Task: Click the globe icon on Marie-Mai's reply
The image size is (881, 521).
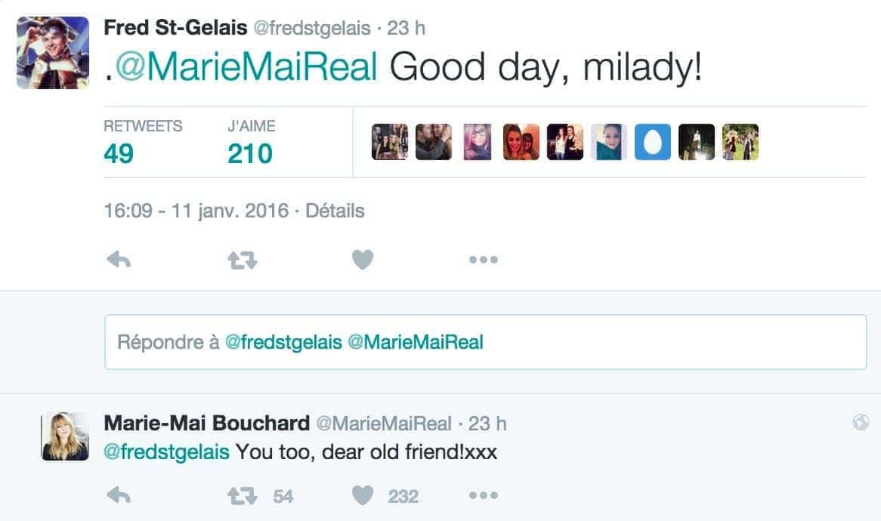Action: [x=861, y=423]
